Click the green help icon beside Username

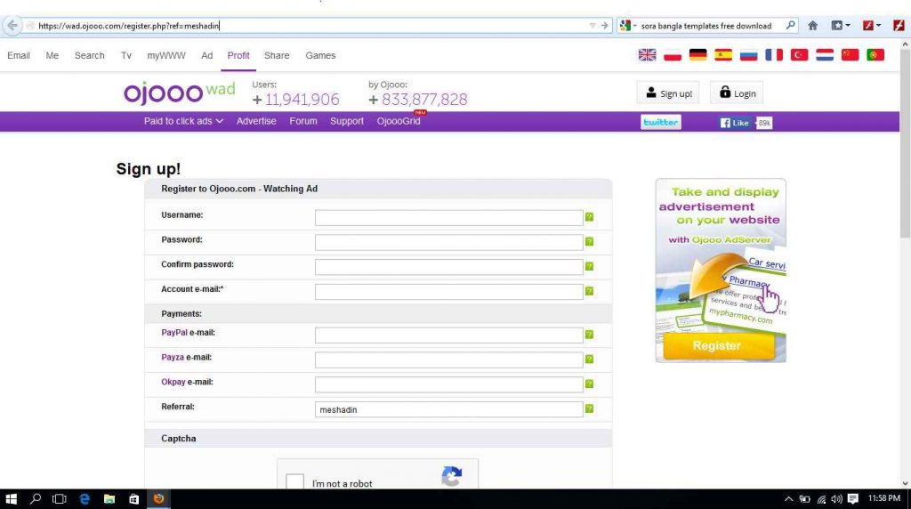[x=589, y=217]
